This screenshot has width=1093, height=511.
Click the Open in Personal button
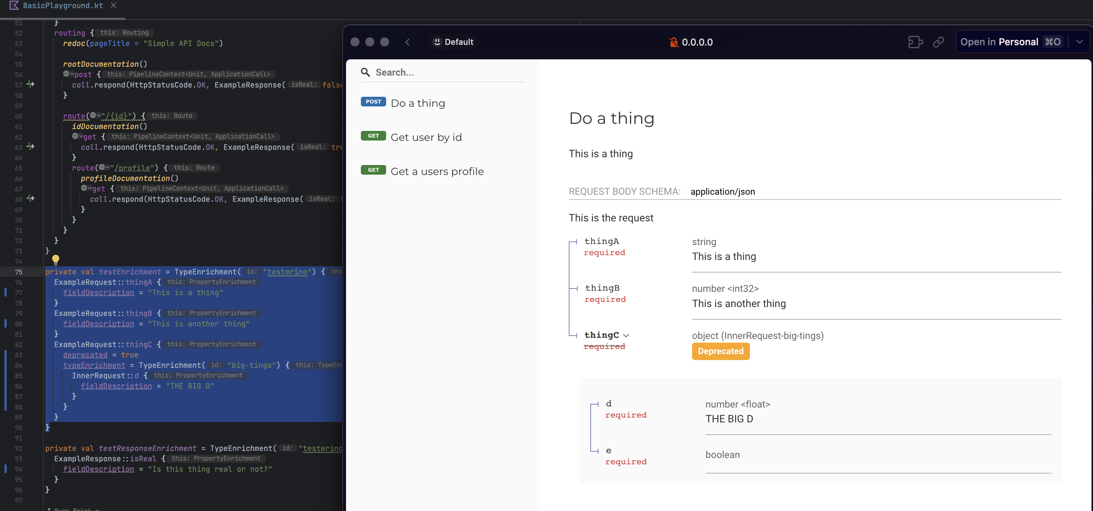click(999, 42)
